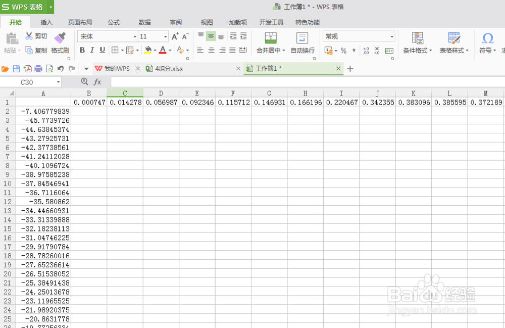
Task: Open borders dropdown arrow
Action: pos(122,50)
